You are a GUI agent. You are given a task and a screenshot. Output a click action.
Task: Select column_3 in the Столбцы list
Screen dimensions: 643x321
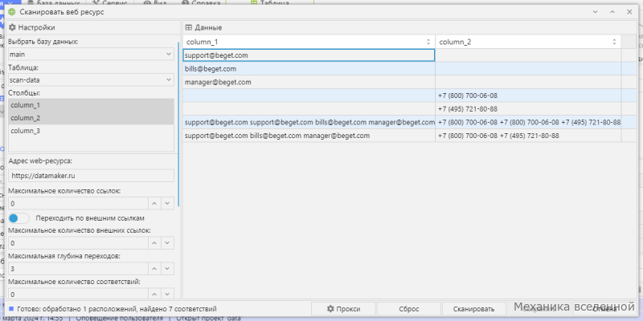tap(91, 131)
